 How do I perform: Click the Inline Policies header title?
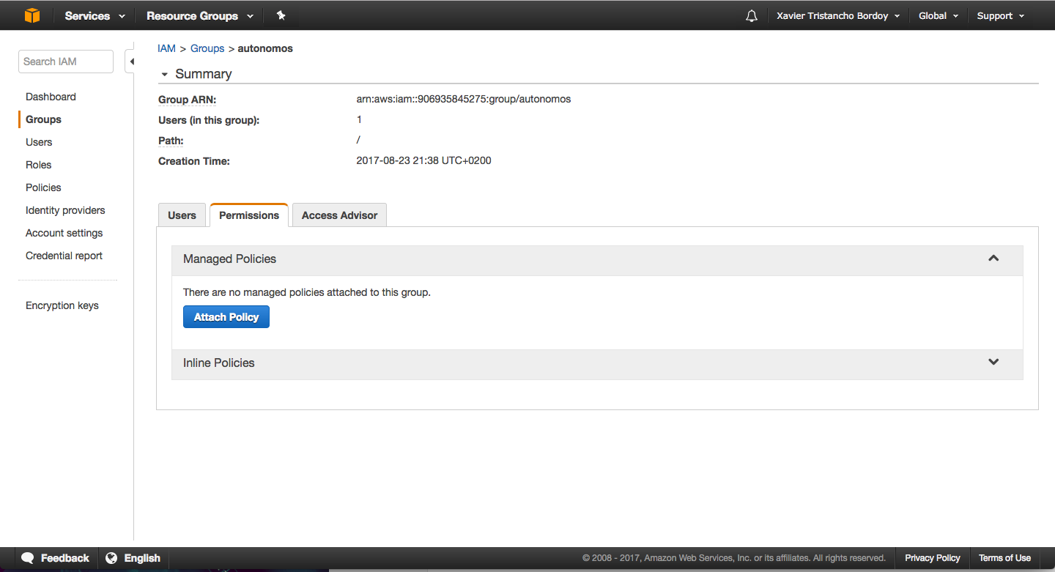pos(218,363)
